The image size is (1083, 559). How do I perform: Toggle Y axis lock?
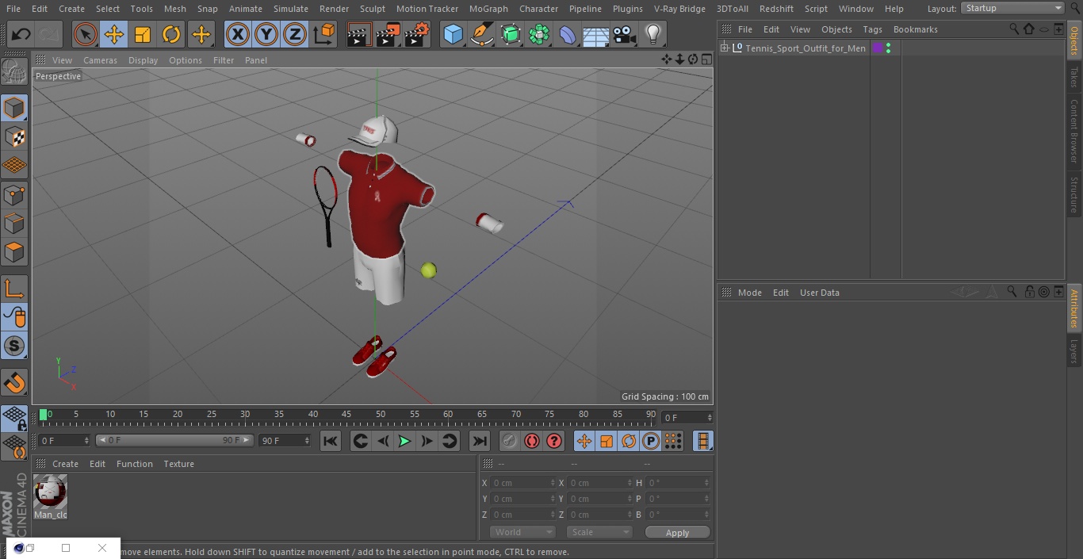pos(266,34)
